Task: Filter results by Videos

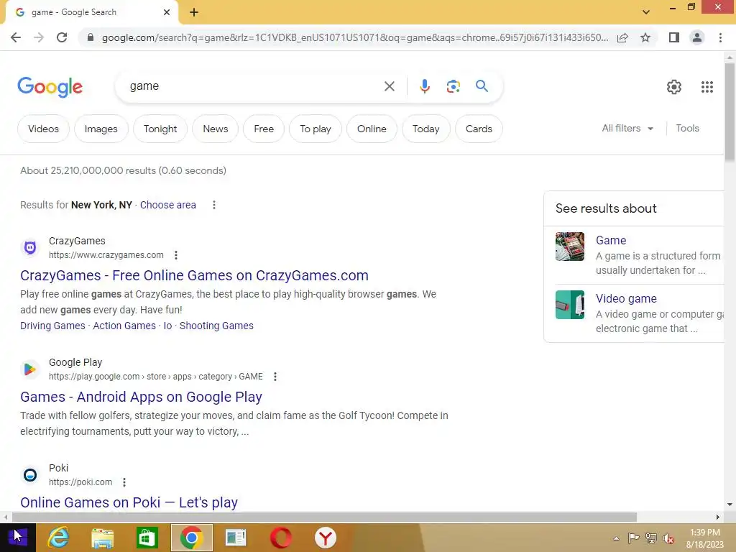Action: 43,129
